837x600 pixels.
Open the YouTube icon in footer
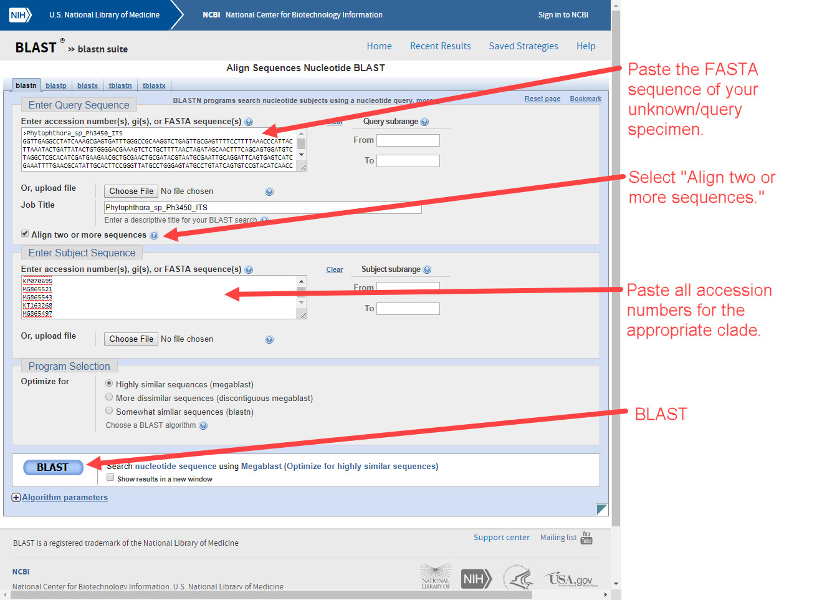click(586, 538)
